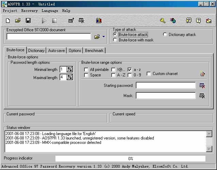This screenshot has height=170, width=217.
Task: Click the Save project floppy disk icon
Action: (x=28, y=21)
